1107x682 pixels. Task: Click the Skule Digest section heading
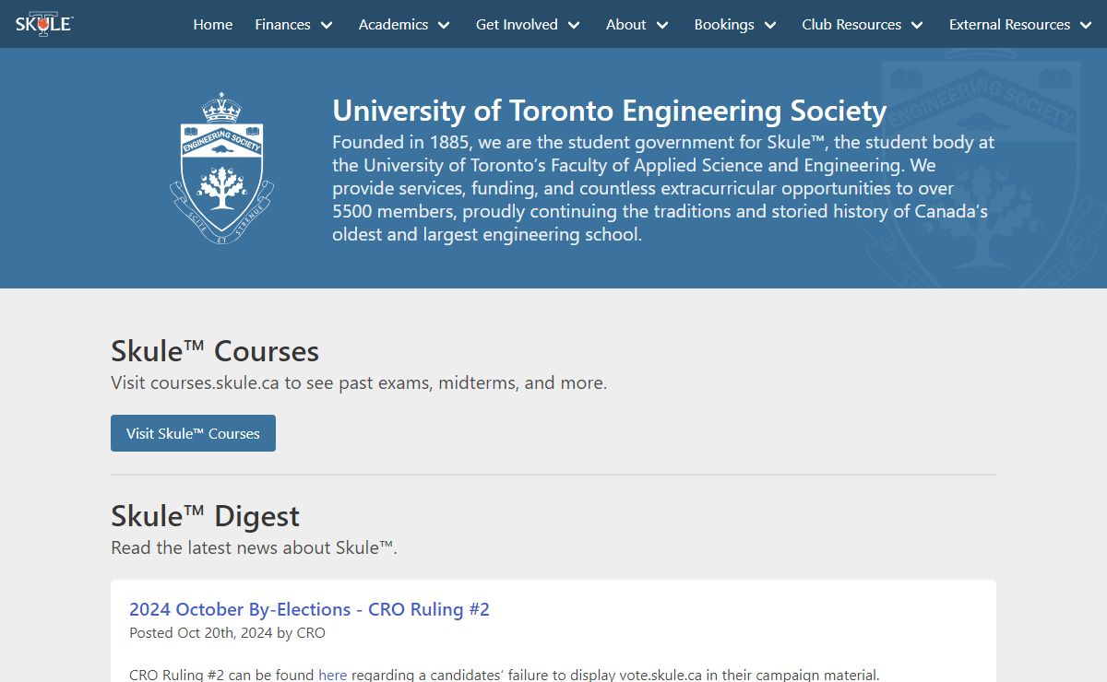[205, 516]
